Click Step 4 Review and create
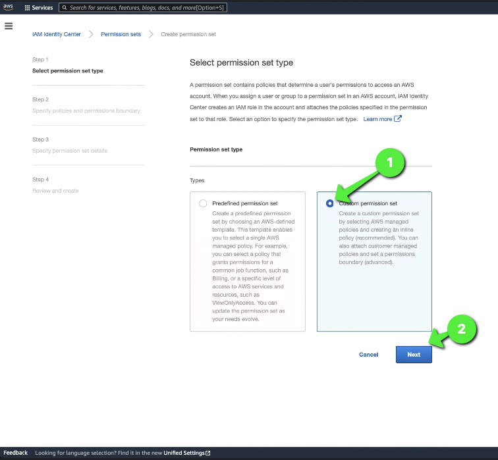 pyautogui.click(x=55, y=185)
